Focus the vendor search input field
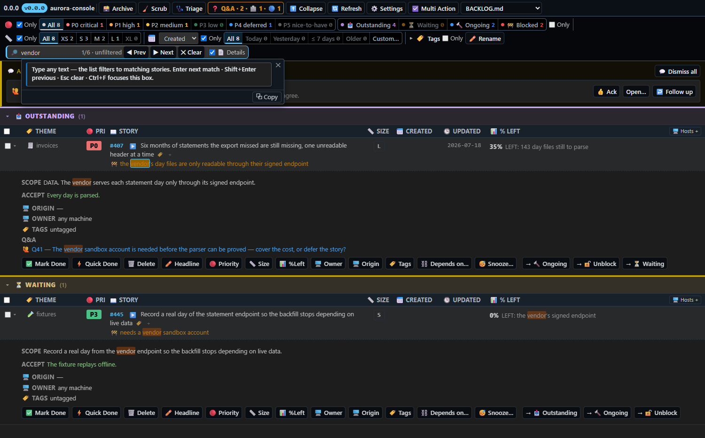The width and height of the screenshot is (705, 438). 49,53
